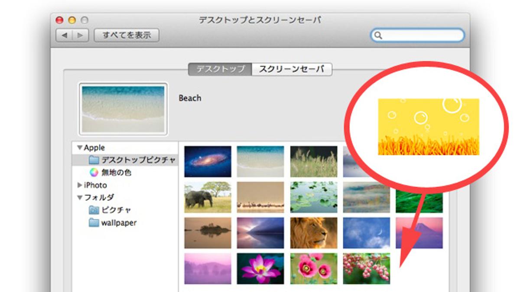The image size is (520, 292).
Task: Expand the iPhoto section
Action: pyautogui.click(x=79, y=185)
